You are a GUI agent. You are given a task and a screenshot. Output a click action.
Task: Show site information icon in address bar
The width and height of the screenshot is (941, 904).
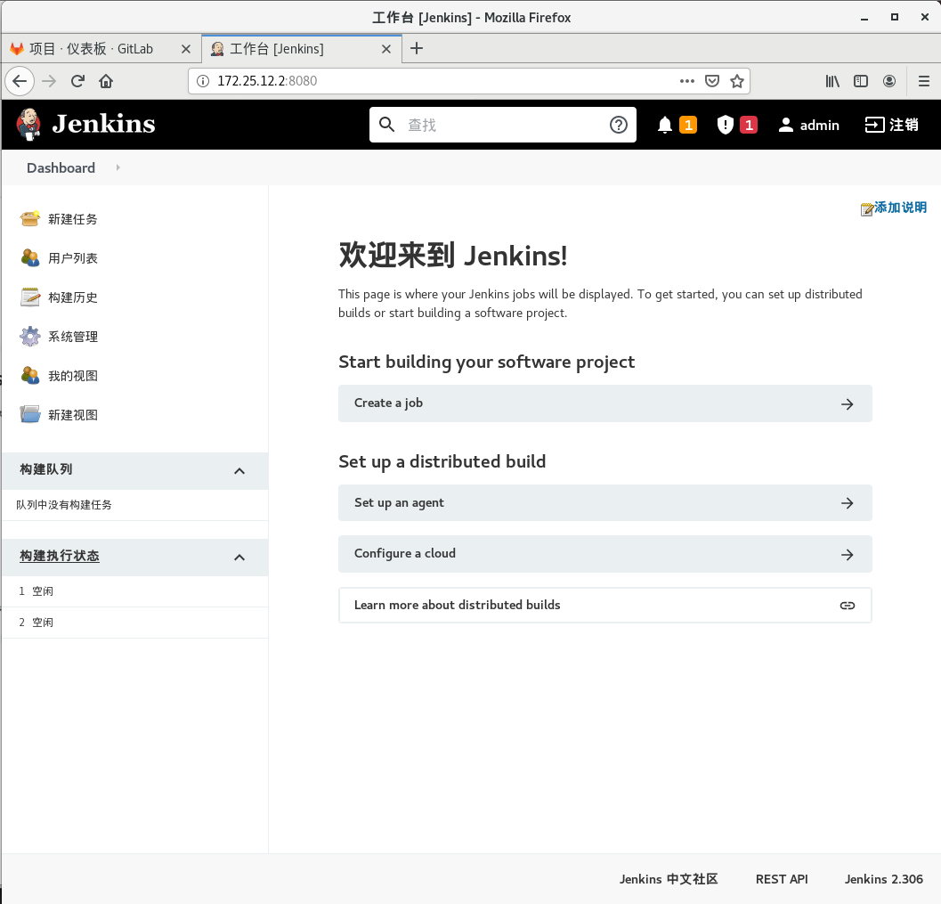(204, 81)
